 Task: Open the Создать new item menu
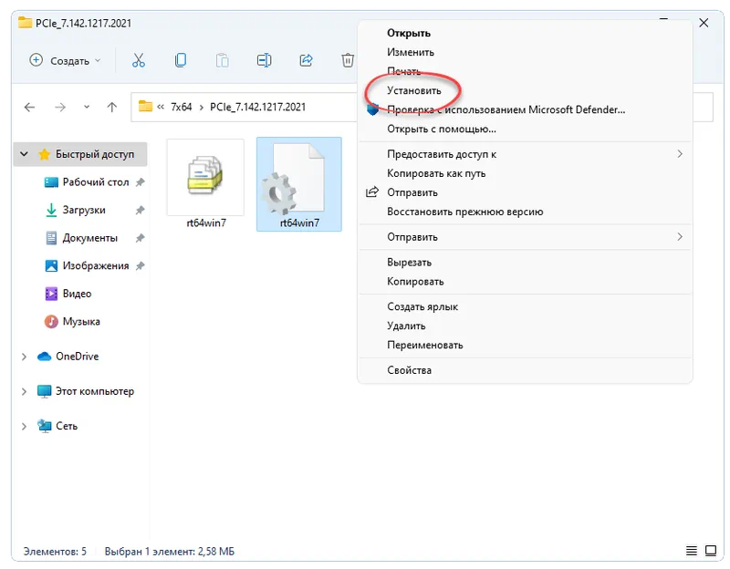pyautogui.click(x=65, y=60)
